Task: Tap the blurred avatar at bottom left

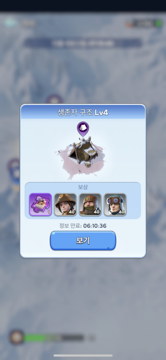Action: pyautogui.click(x=17, y=337)
